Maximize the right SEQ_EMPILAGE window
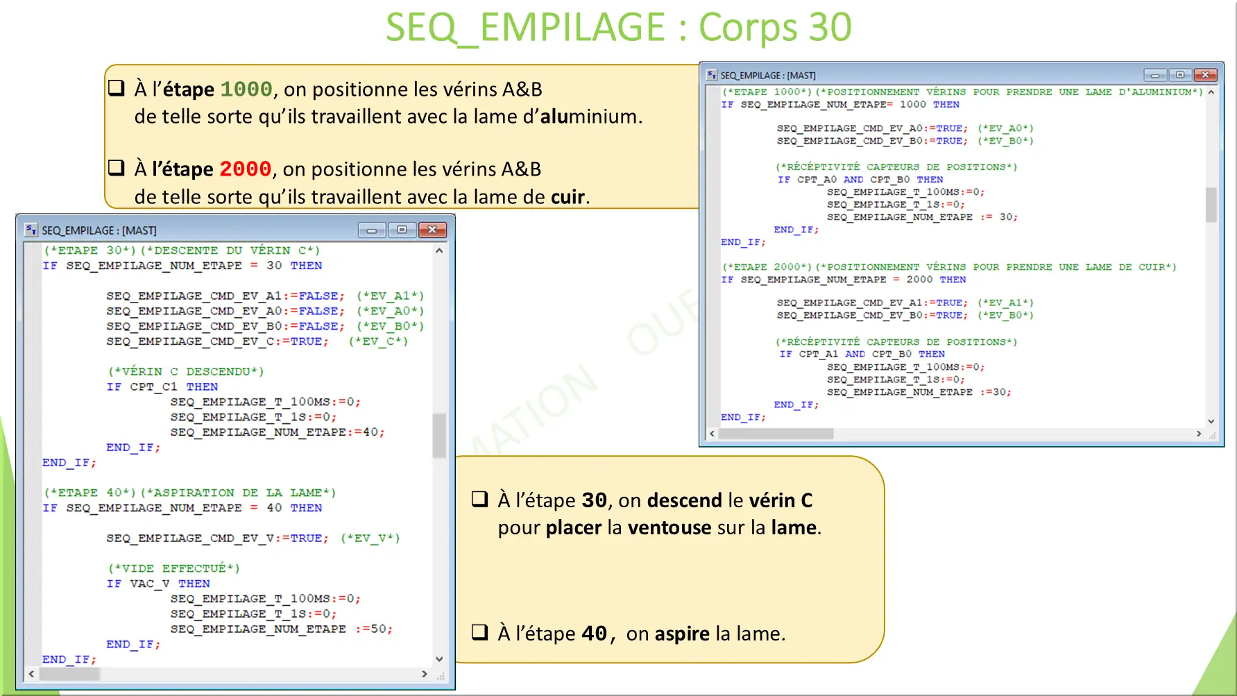1237x696 pixels. (x=1180, y=74)
